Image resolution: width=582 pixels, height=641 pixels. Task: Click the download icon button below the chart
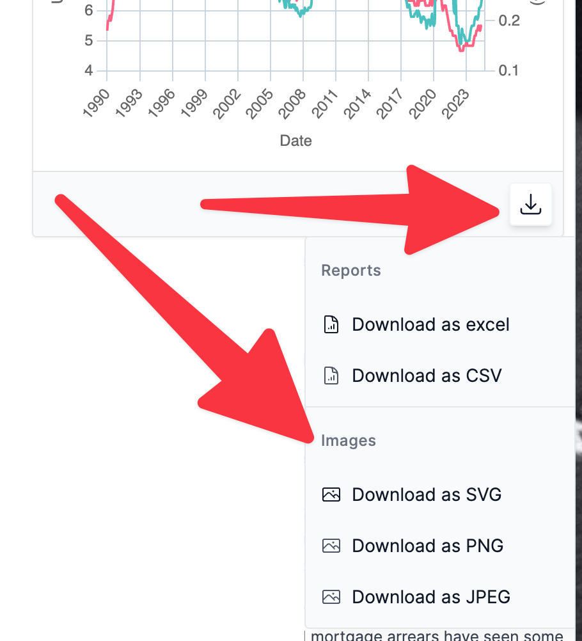[530, 205]
